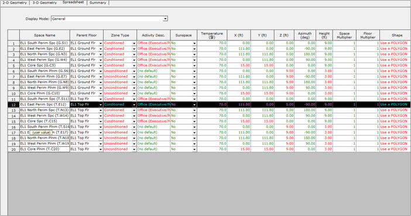The image size is (411, 216).
Task: Click Use a POLYGON in row 20
Action: [x=395, y=149]
